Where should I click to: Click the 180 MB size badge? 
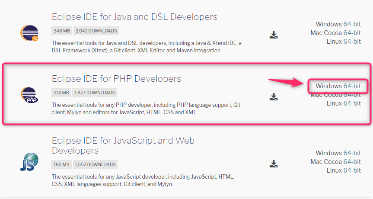[x=61, y=164]
